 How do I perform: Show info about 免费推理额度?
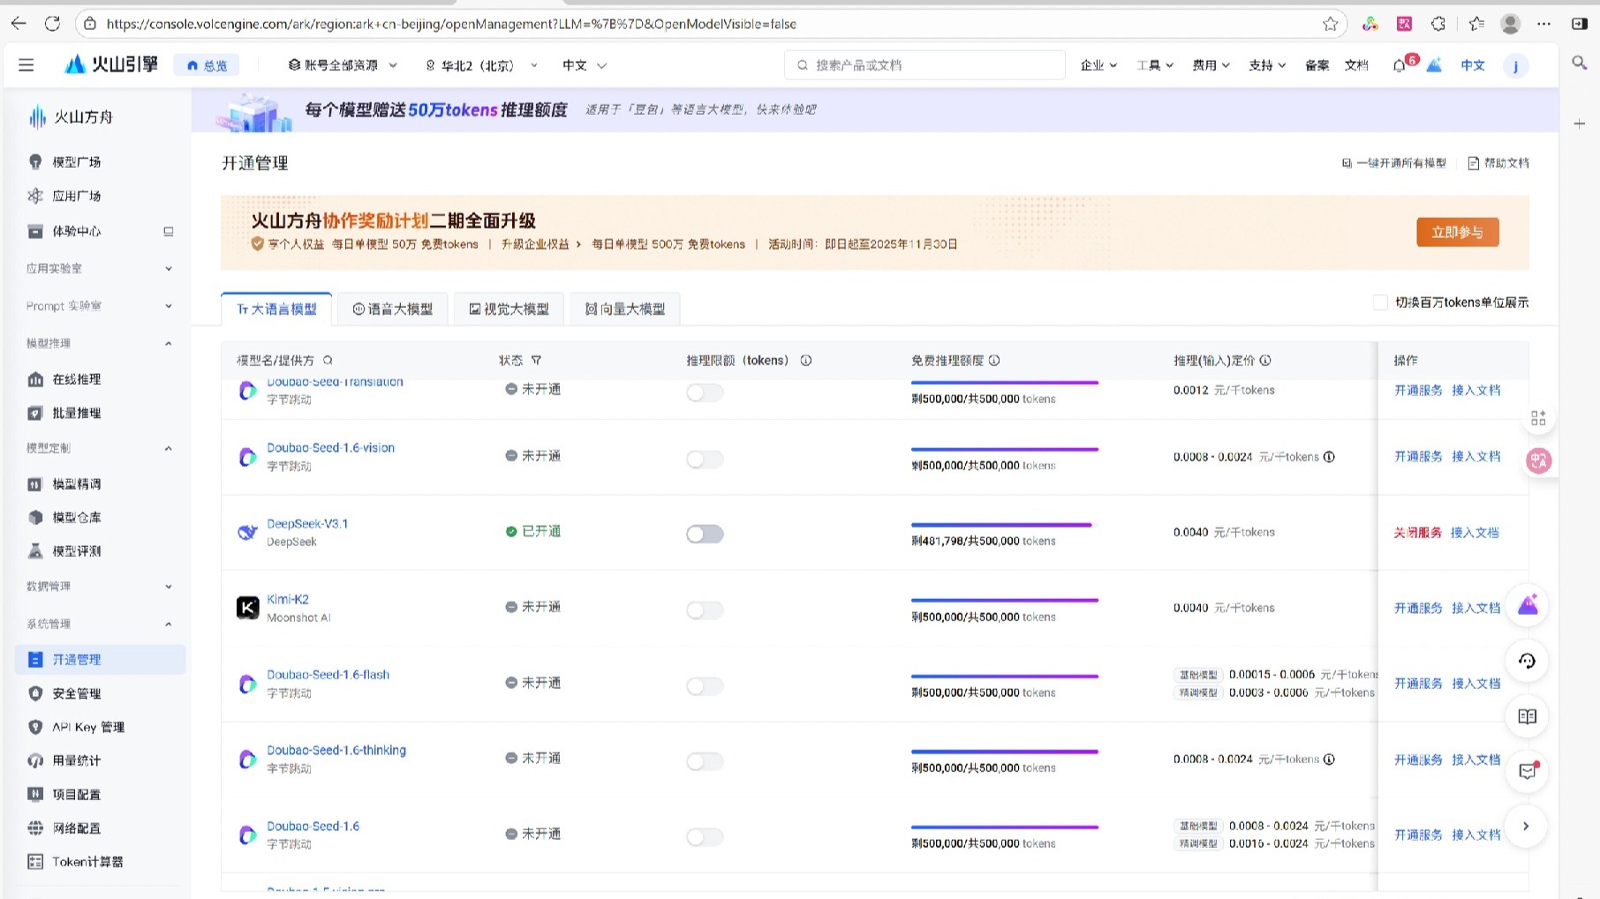pyautogui.click(x=994, y=360)
